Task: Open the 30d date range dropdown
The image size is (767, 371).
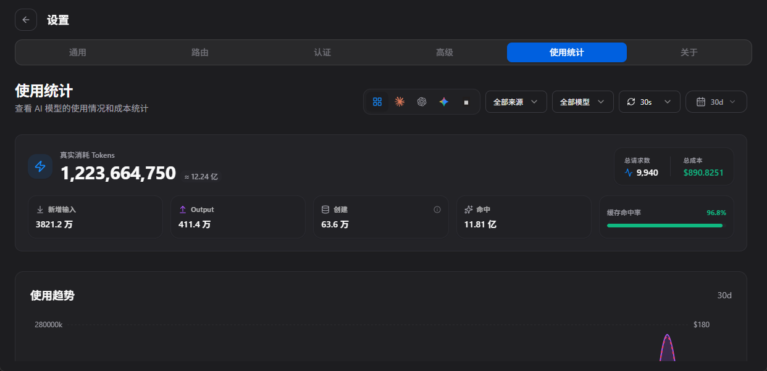Action: pos(716,102)
